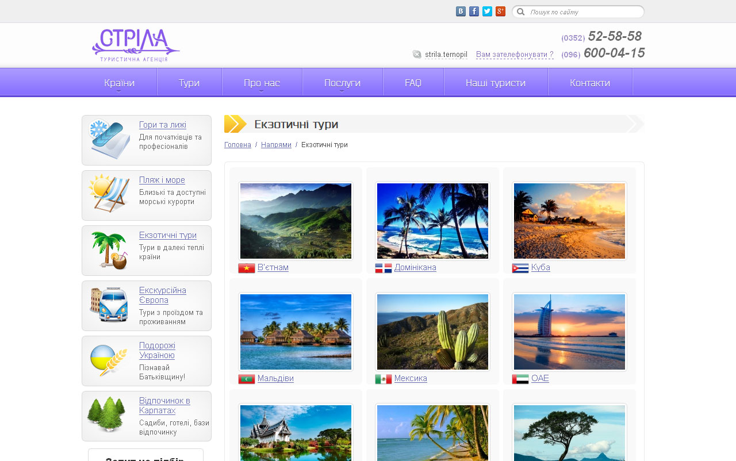Open the Контакти menu item
The width and height of the screenshot is (736, 461).
(x=590, y=83)
